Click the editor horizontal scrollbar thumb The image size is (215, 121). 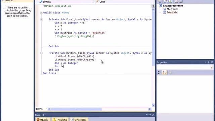click(76, 109)
